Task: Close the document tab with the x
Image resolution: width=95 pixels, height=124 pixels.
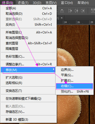Action: tap(62, 18)
